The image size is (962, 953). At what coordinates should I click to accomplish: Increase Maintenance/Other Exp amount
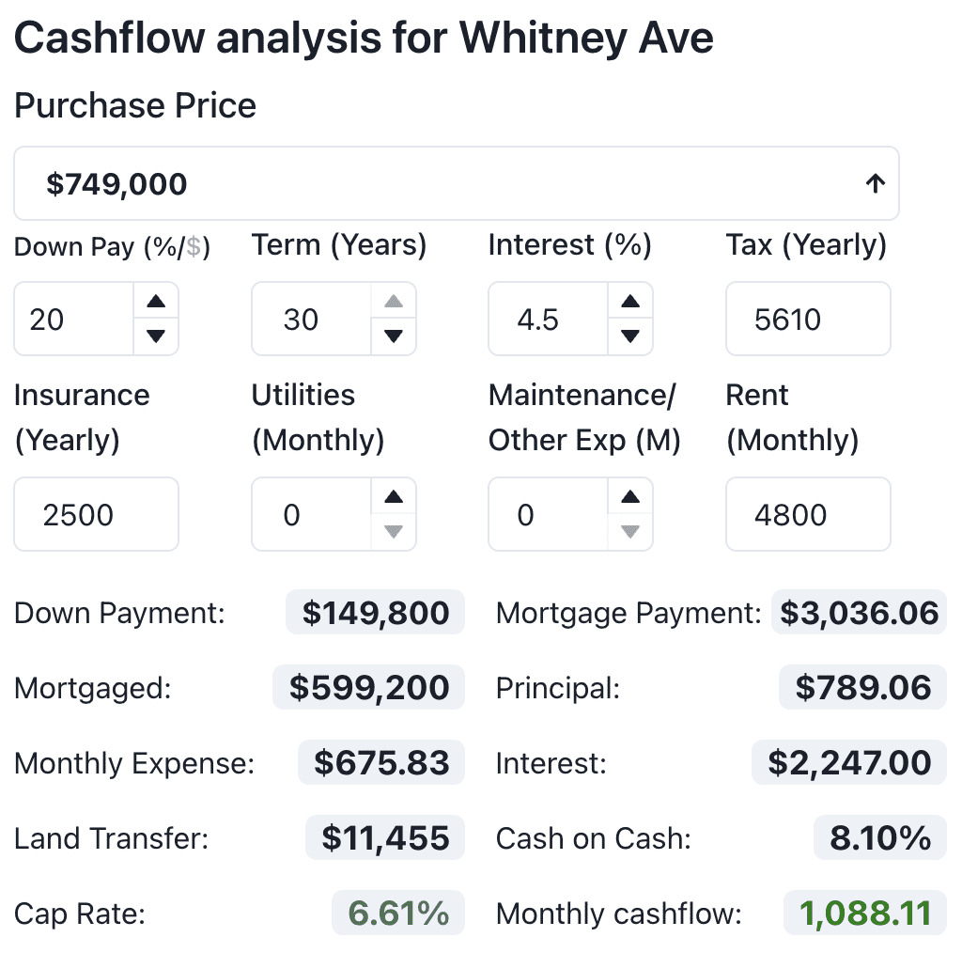click(630, 497)
